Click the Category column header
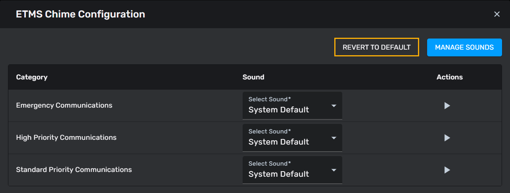Screen dimensions: 510x193 coord(32,77)
